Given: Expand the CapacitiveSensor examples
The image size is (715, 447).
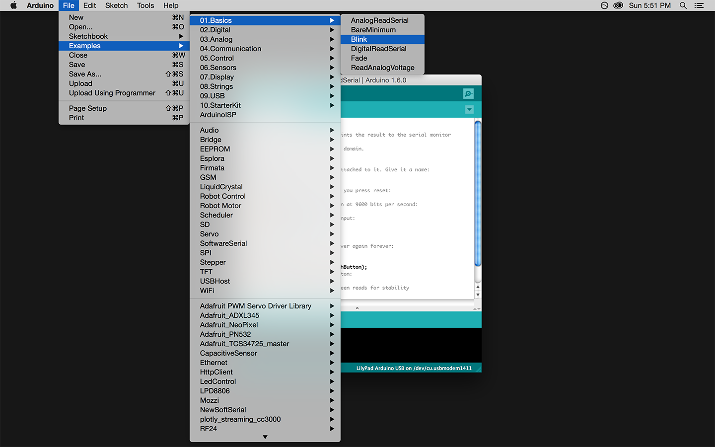Looking at the screenshot, I should click(x=265, y=353).
